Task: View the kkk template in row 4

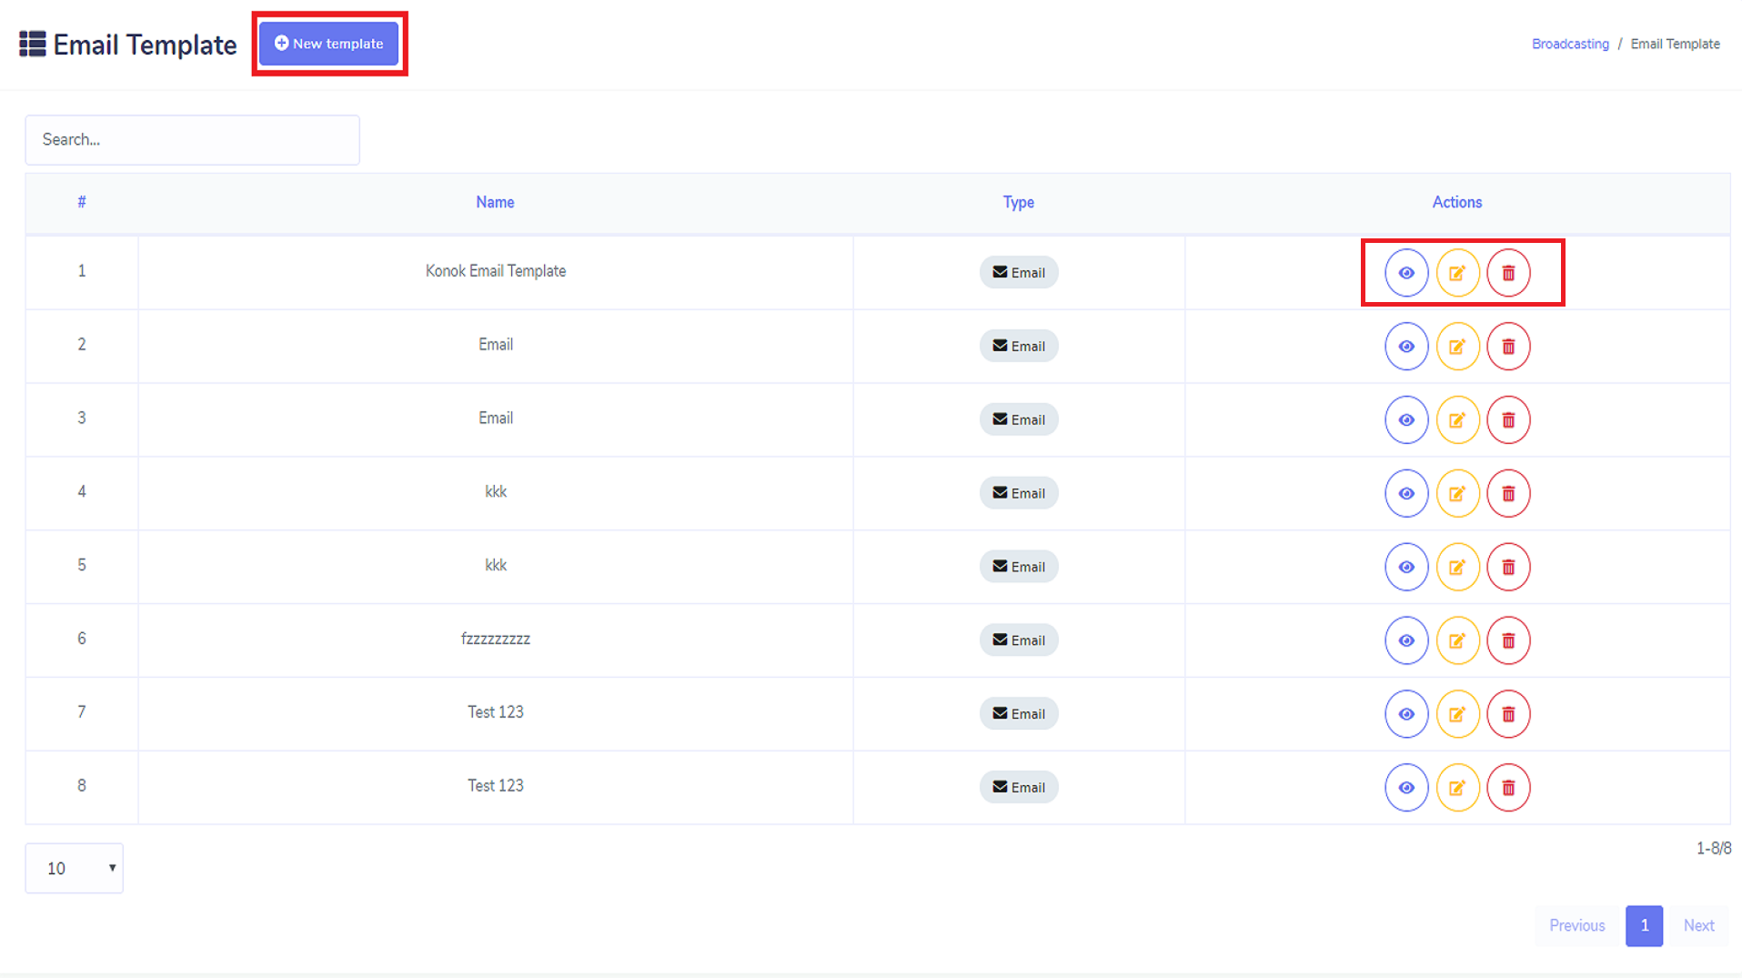Action: click(x=1406, y=494)
